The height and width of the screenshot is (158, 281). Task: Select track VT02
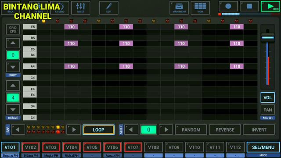[x=30, y=147]
